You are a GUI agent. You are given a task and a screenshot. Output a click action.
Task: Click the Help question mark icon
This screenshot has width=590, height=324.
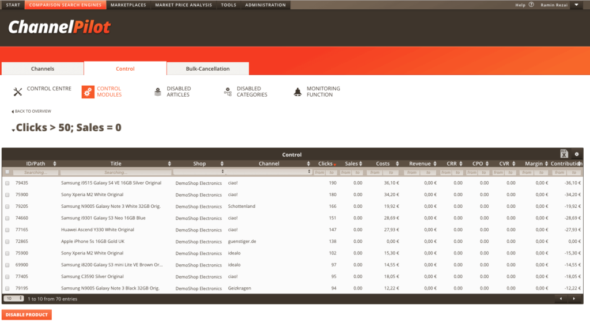click(531, 5)
